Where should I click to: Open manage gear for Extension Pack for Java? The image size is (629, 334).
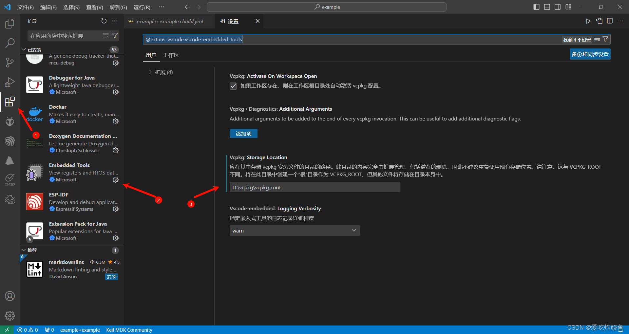116,238
